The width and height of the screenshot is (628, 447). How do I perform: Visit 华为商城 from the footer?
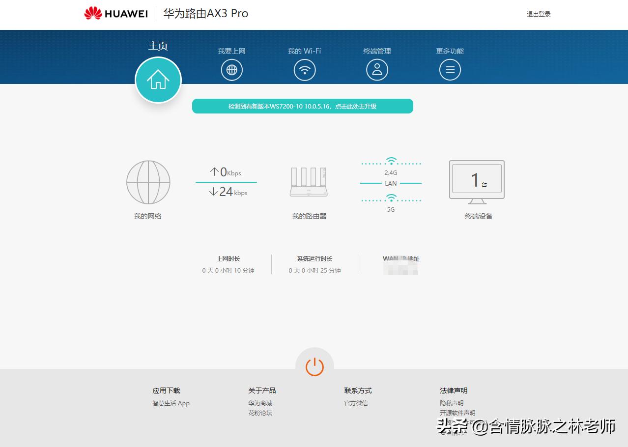[x=260, y=403]
